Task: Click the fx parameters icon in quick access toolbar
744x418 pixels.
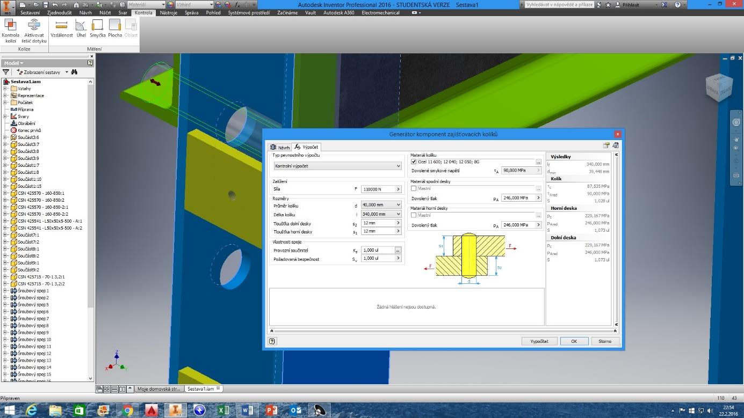Action: (237, 4)
